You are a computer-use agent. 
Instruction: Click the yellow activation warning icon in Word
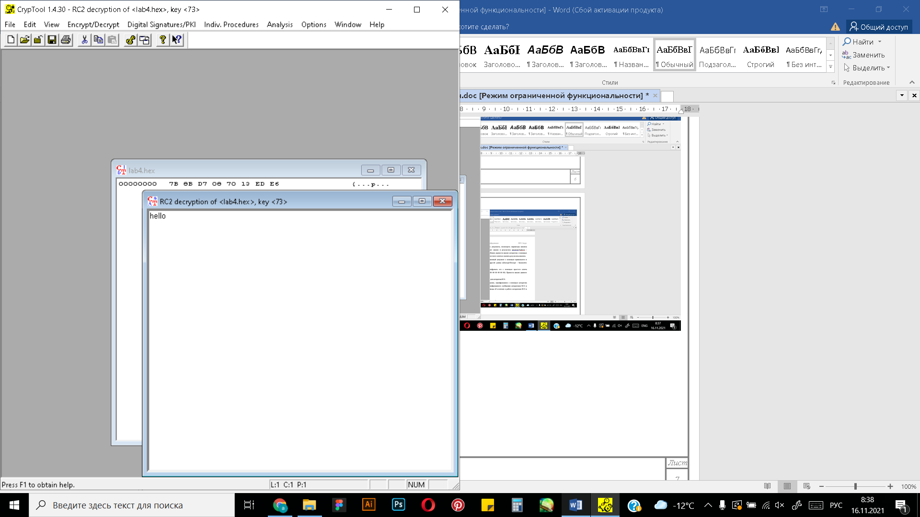click(x=835, y=27)
